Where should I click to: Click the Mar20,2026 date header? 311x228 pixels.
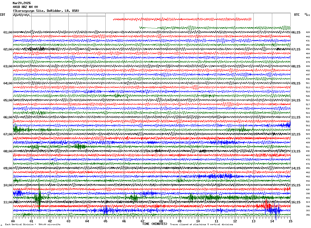coord(22,3)
